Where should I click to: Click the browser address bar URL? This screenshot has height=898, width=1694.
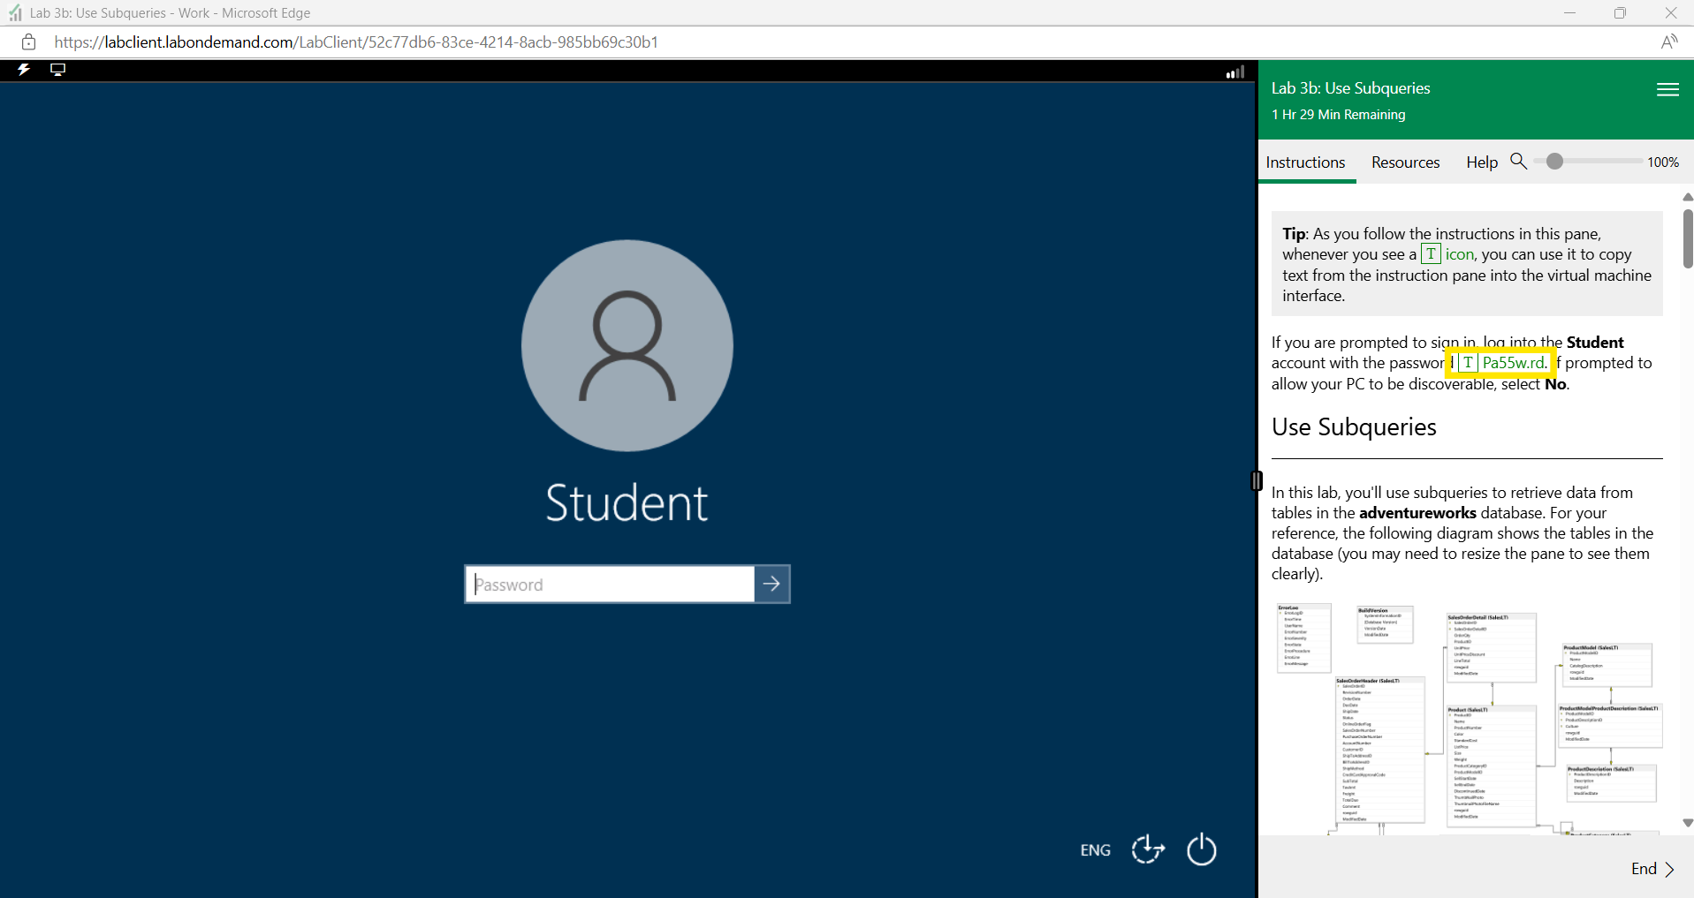coord(356,42)
